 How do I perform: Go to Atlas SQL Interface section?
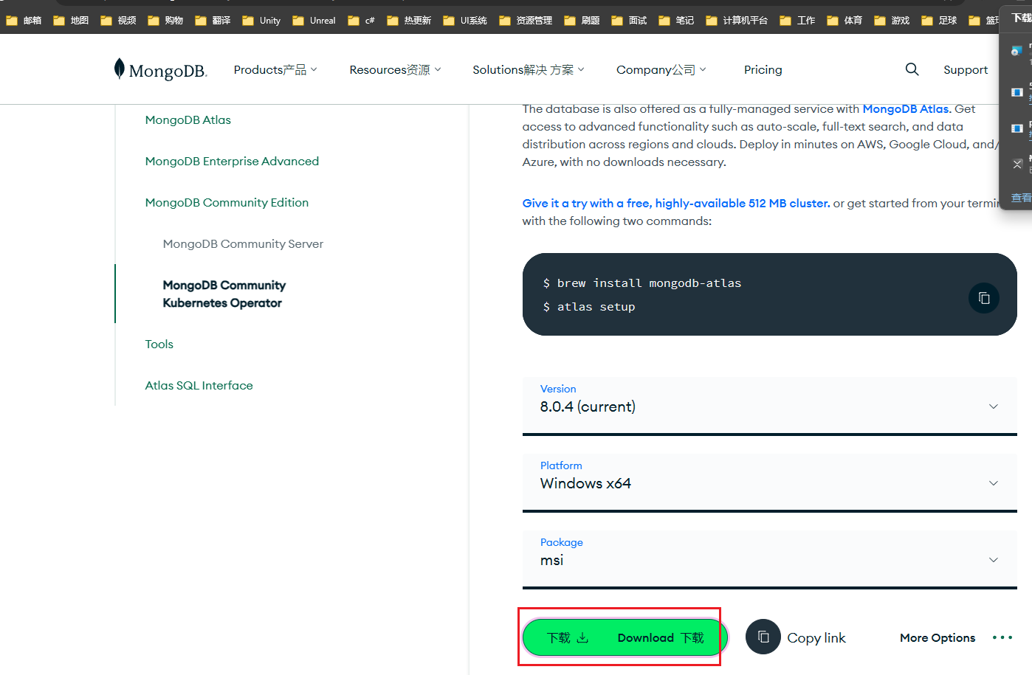pos(199,386)
